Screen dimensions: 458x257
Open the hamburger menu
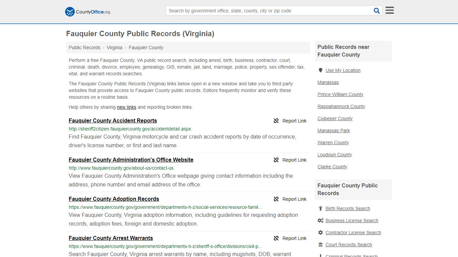[x=390, y=10]
